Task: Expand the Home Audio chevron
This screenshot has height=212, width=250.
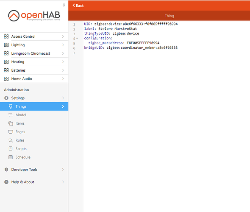Action: 63,79
